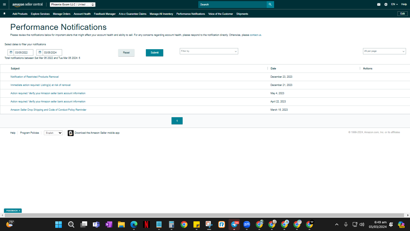Focus the end date field 03/05/2024
This screenshot has height=231, width=410.
[x=52, y=52]
